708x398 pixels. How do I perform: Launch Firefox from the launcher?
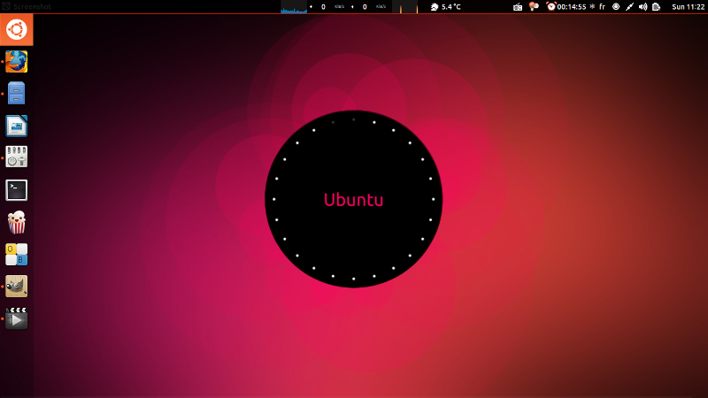tap(16, 61)
